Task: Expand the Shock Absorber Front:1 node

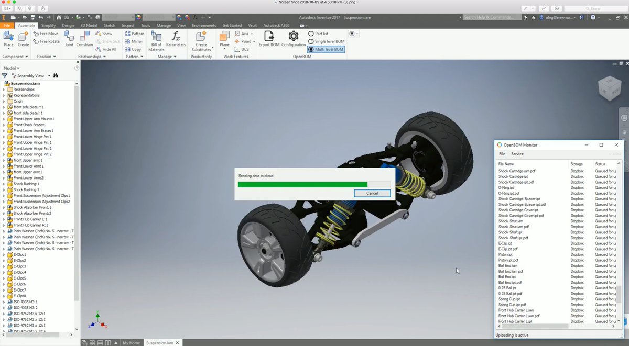Action: (x=4, y=207)
